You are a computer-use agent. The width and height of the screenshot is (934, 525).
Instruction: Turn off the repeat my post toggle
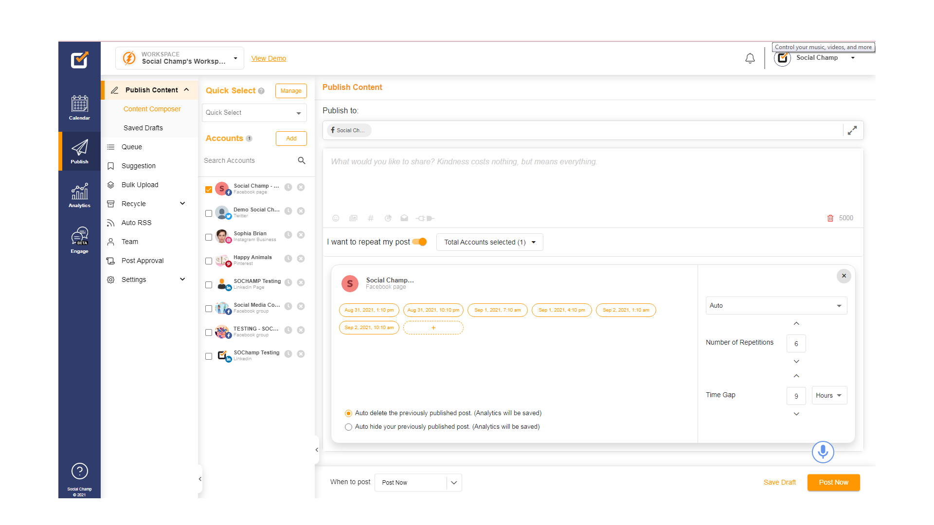pyautogui.click(x=420, y=242)
